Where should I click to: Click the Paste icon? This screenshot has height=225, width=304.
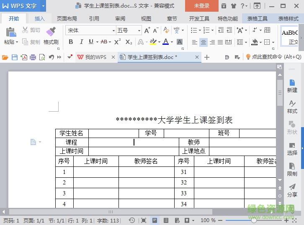[x=11, y=32]
